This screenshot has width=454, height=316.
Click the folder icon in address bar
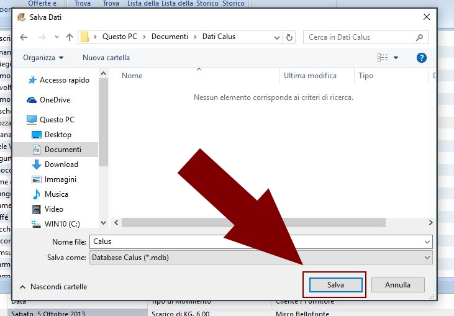pos(84,37)
